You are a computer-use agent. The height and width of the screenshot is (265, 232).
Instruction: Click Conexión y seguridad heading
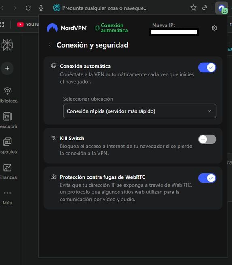[92, 45]
